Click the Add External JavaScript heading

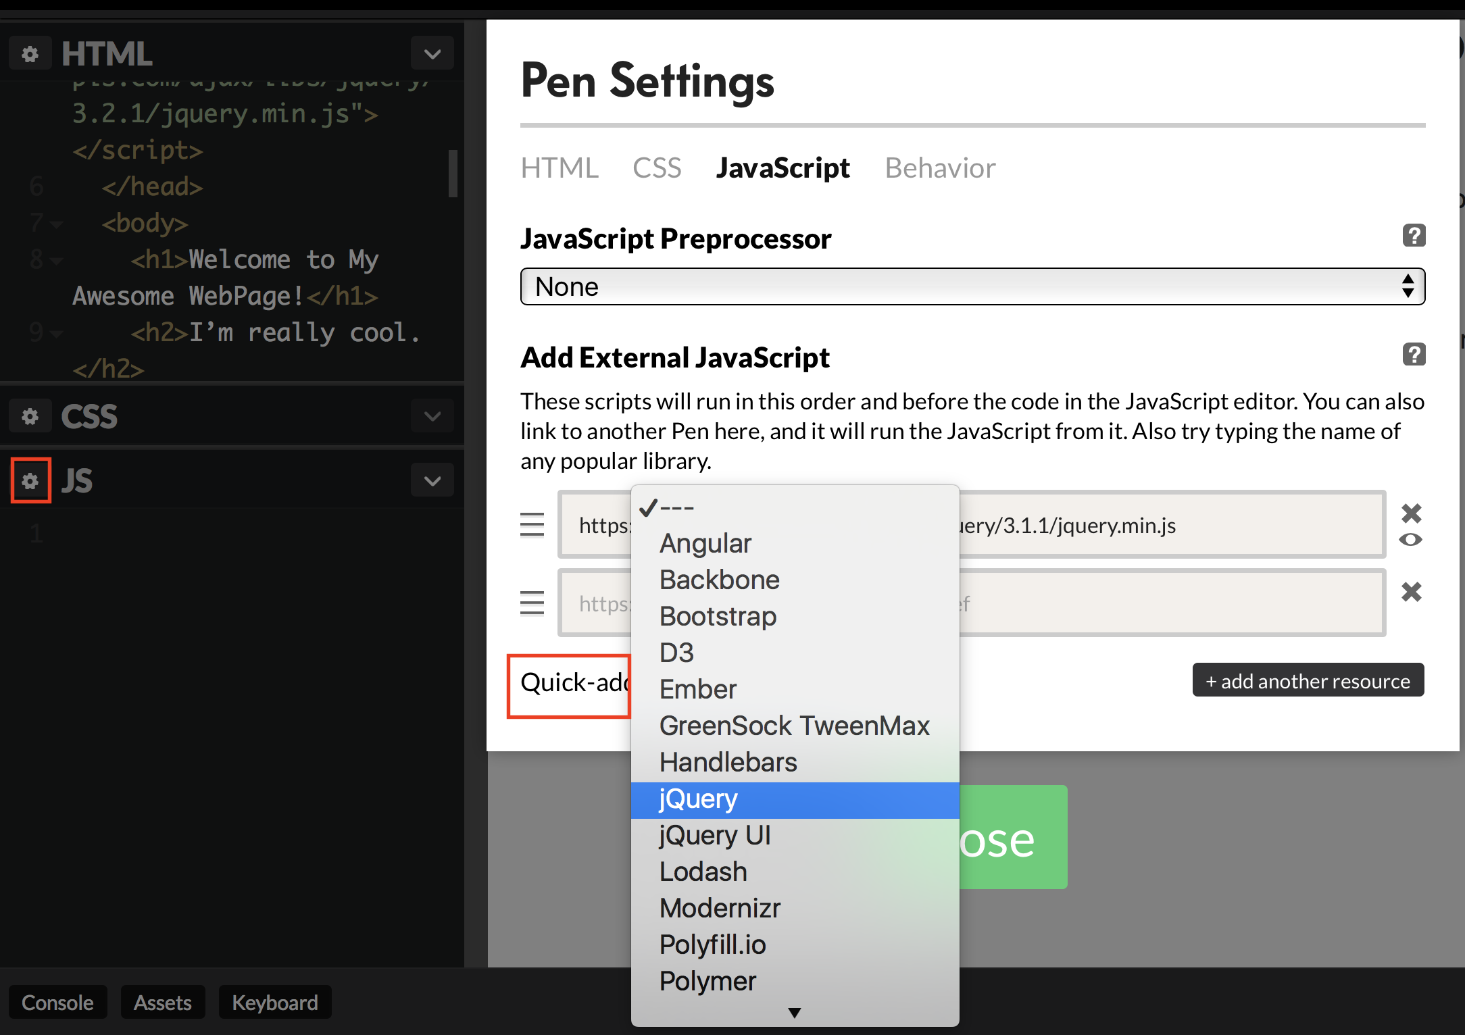pos(674,357)
